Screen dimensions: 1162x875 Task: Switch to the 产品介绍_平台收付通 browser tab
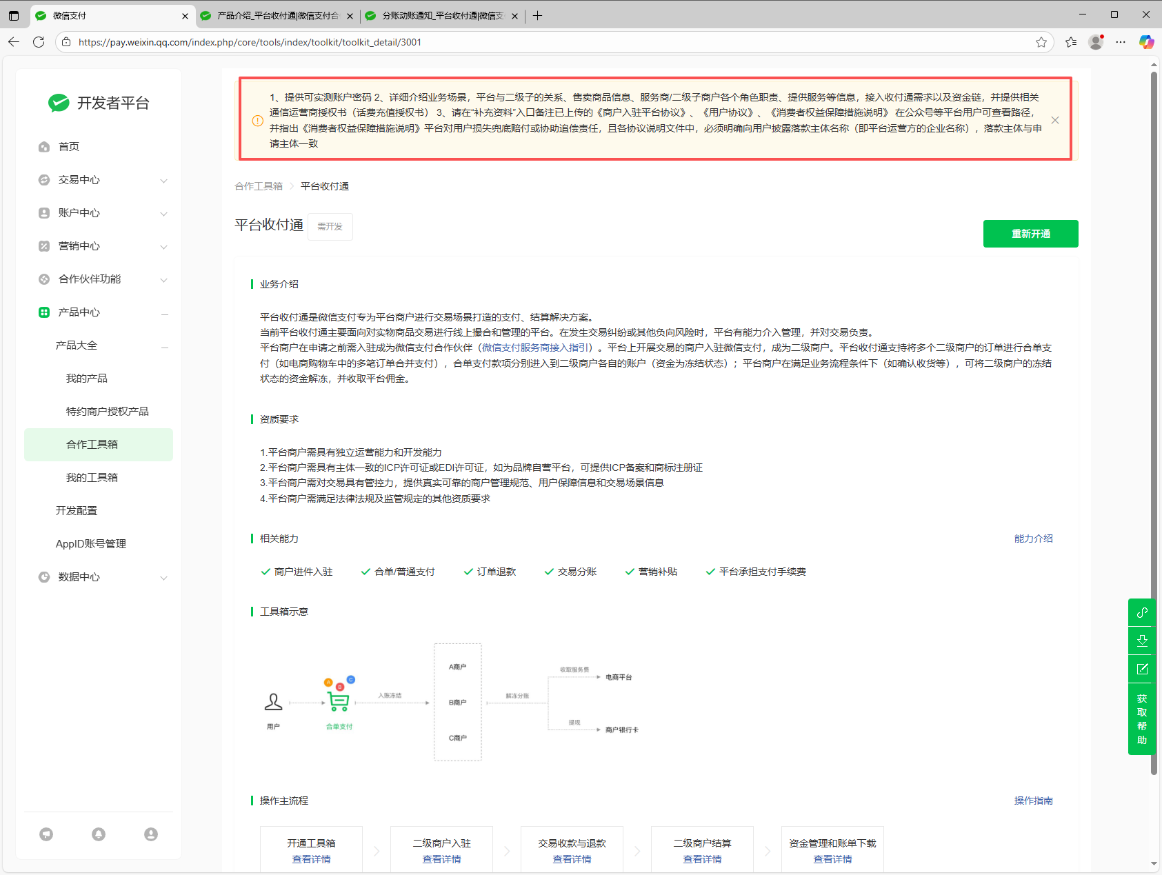[277, 16]
